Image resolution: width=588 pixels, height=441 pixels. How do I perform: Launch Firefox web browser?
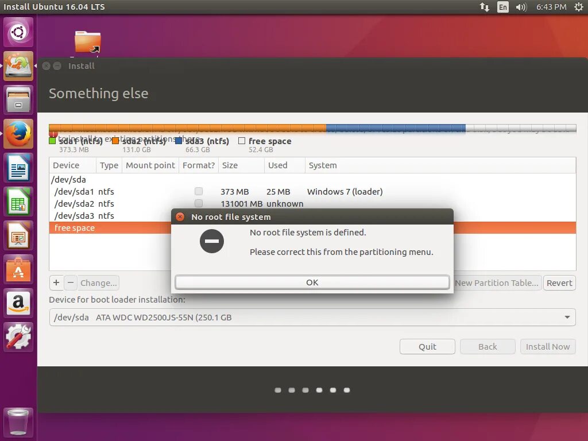[x=18, y=134]
